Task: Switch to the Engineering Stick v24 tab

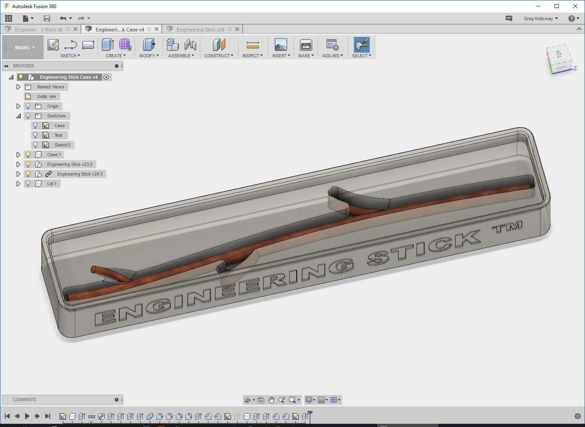Action: [201, 29]
